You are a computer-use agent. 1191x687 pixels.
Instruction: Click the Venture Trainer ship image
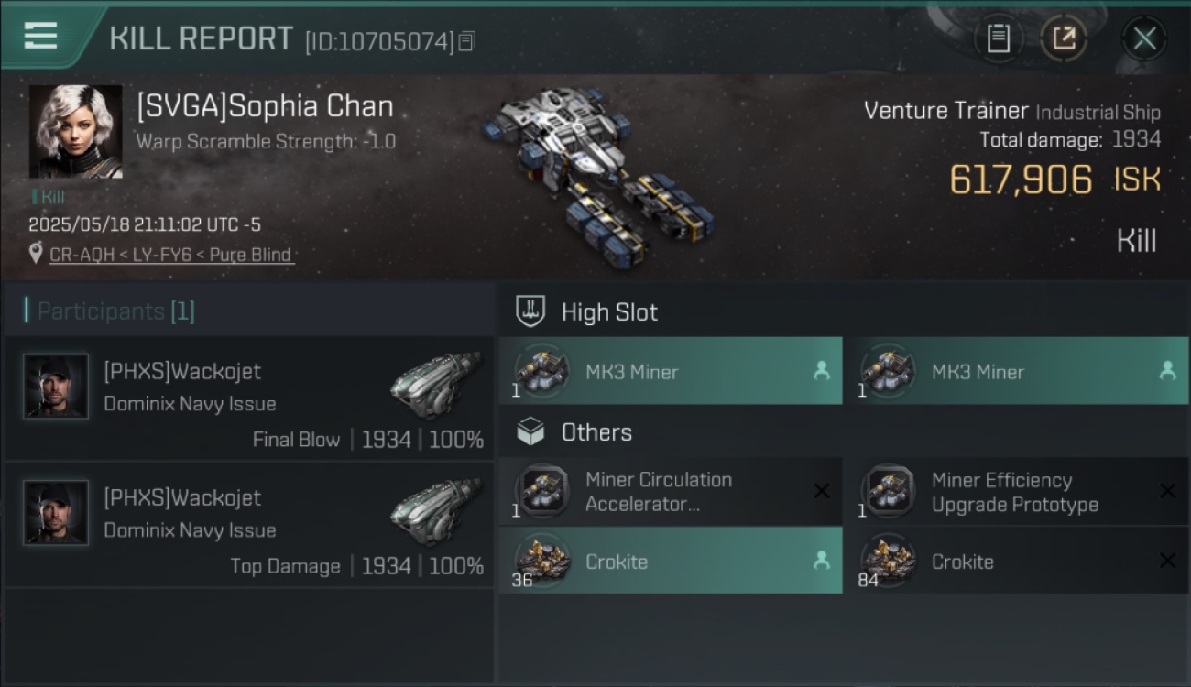595,174
